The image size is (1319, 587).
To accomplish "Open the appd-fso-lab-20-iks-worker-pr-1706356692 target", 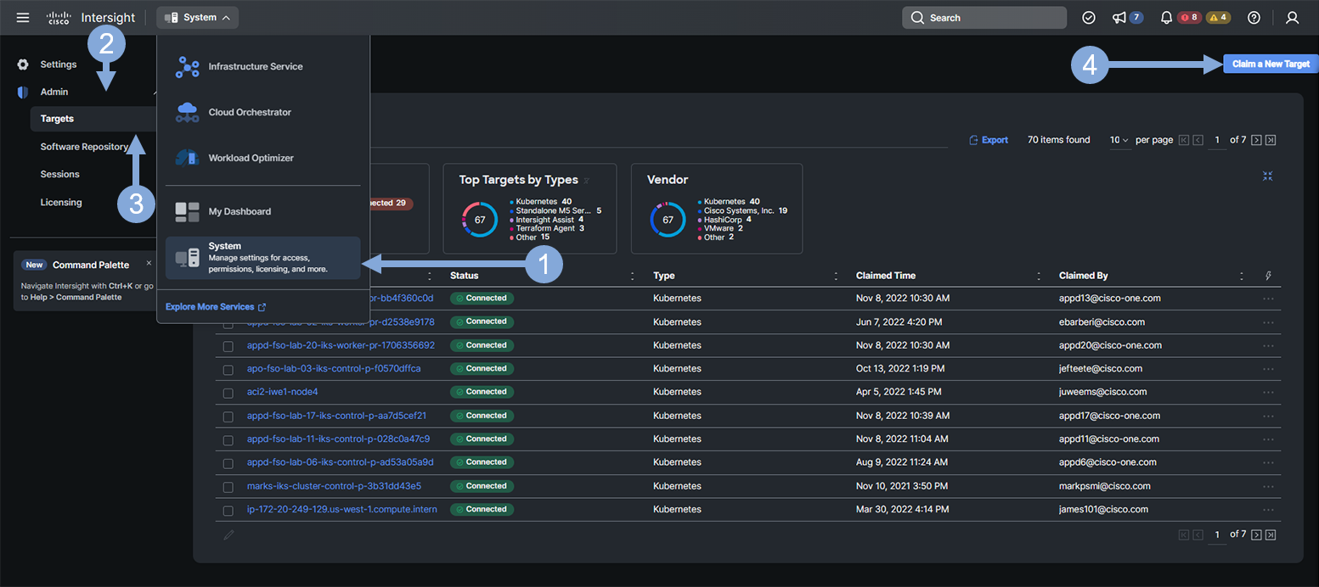I will (x=341, y=345).
